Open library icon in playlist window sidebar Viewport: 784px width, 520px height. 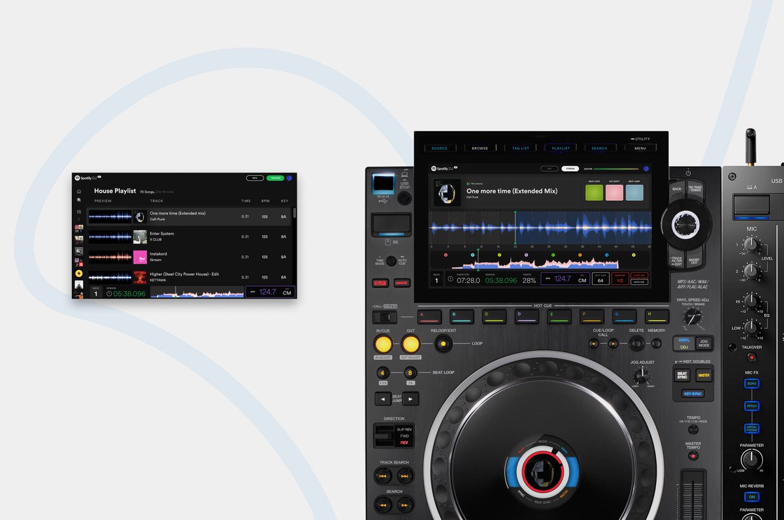[79, 212]
